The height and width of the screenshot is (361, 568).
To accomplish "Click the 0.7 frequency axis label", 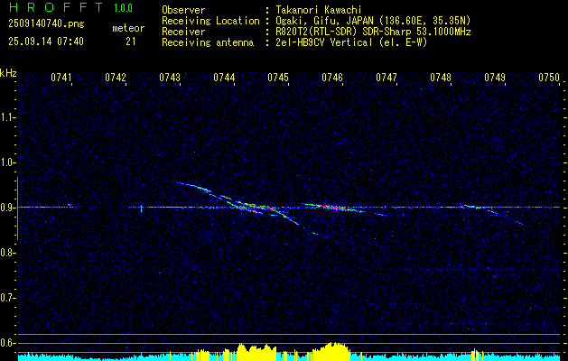I will click(7, 298).
